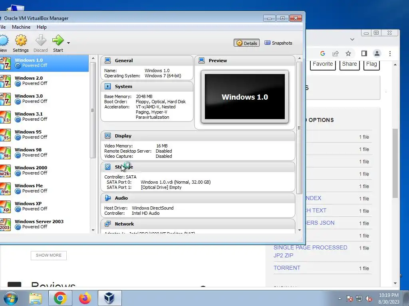Image resolution: width=409 pixels, height=306 pixels.
Task: Select the Windows 3.0 virtual machine
Action: 44,99
